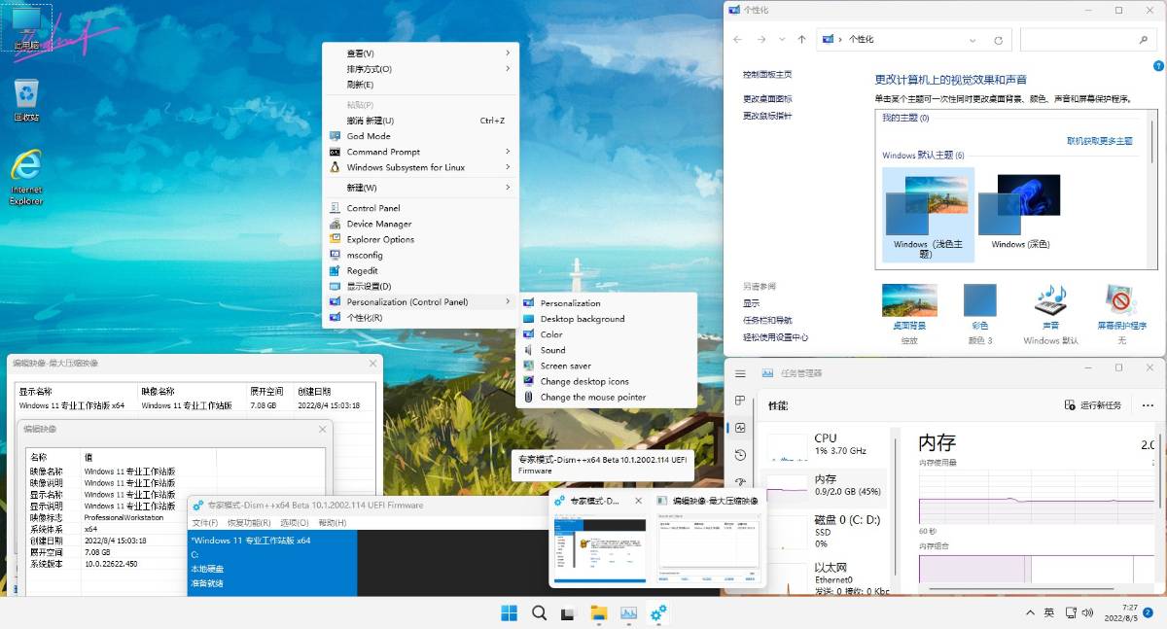
Task: Click 更改鼠标指针 link
Action: (x=767, y=116)
